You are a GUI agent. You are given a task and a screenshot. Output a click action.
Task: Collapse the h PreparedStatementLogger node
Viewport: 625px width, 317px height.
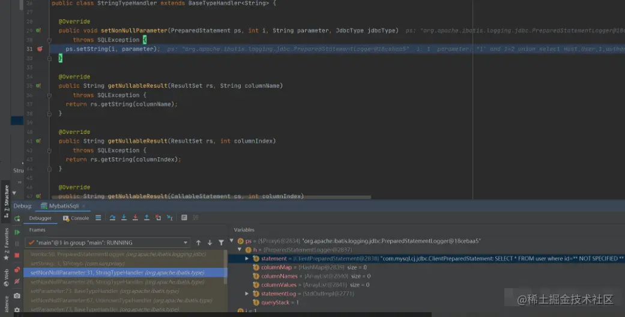(x=240, y=250)
